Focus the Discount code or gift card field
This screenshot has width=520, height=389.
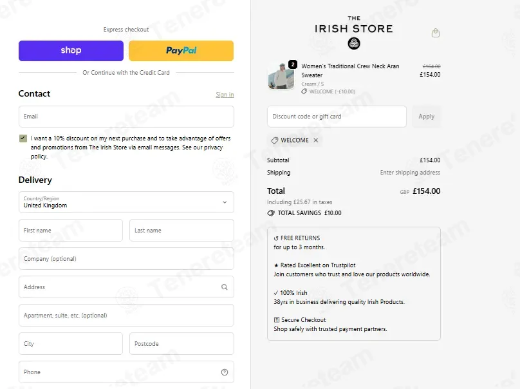[337, 117]
